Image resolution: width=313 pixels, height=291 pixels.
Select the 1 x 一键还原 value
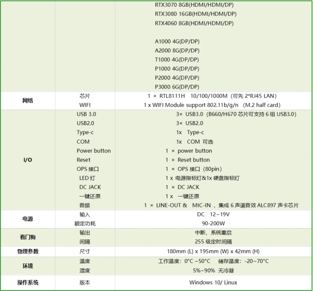point(182,197)
